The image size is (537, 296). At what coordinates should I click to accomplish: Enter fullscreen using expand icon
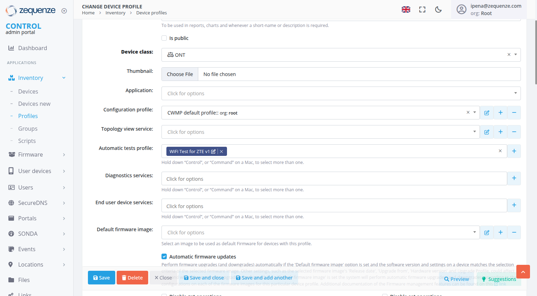tap(422, 9)
